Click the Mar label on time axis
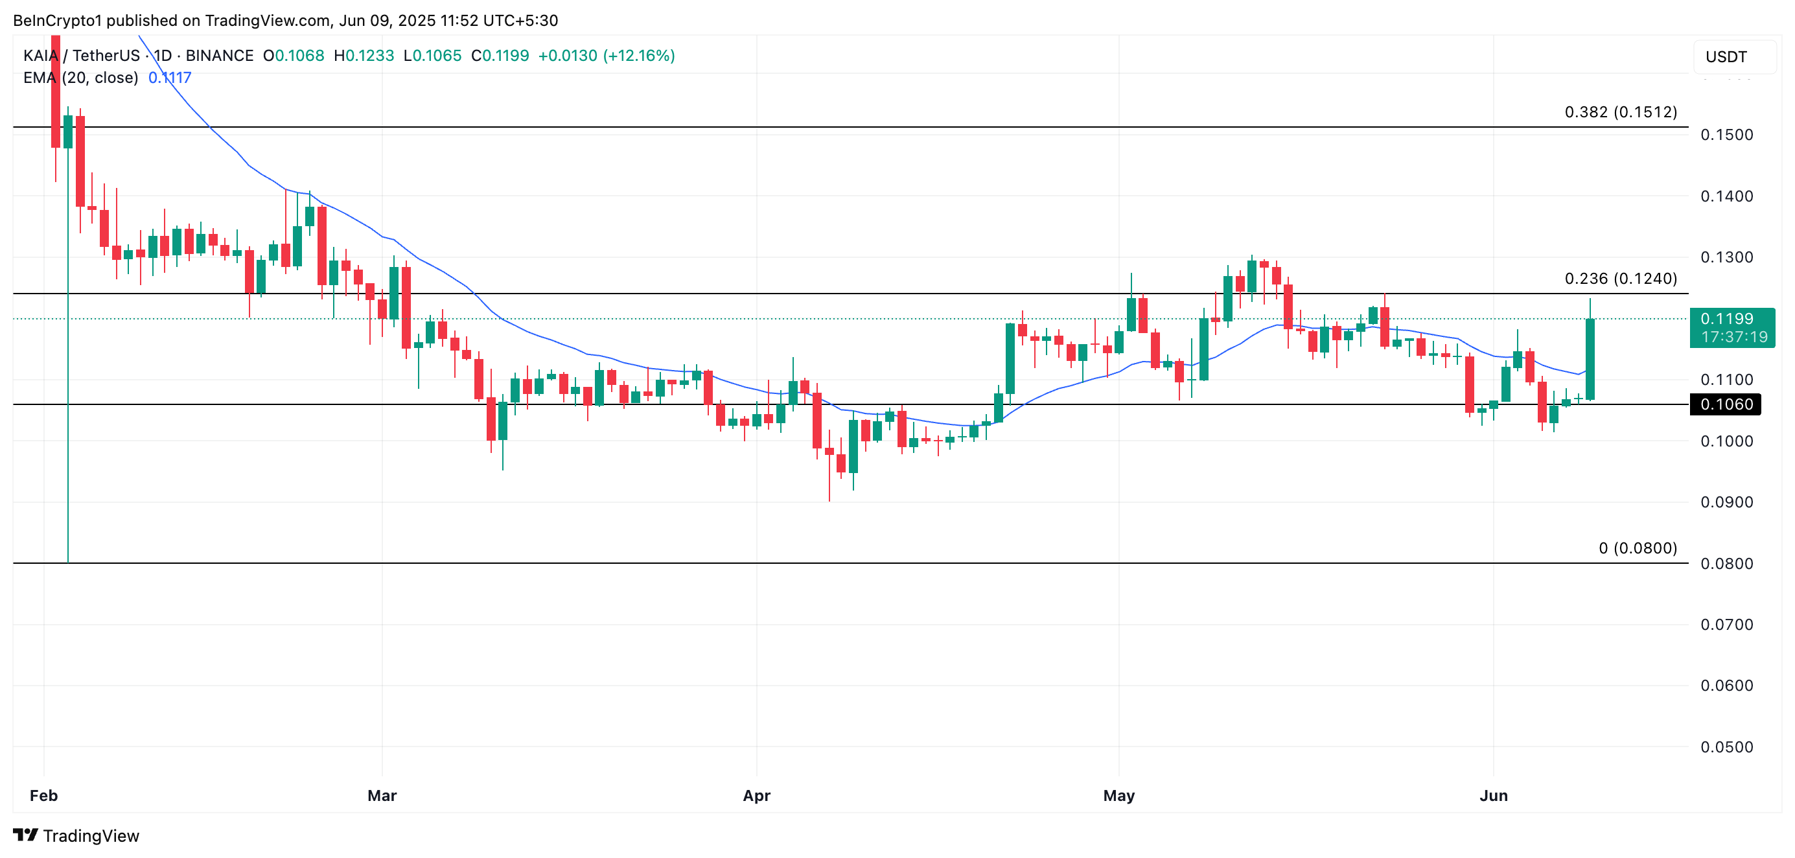 382,795
